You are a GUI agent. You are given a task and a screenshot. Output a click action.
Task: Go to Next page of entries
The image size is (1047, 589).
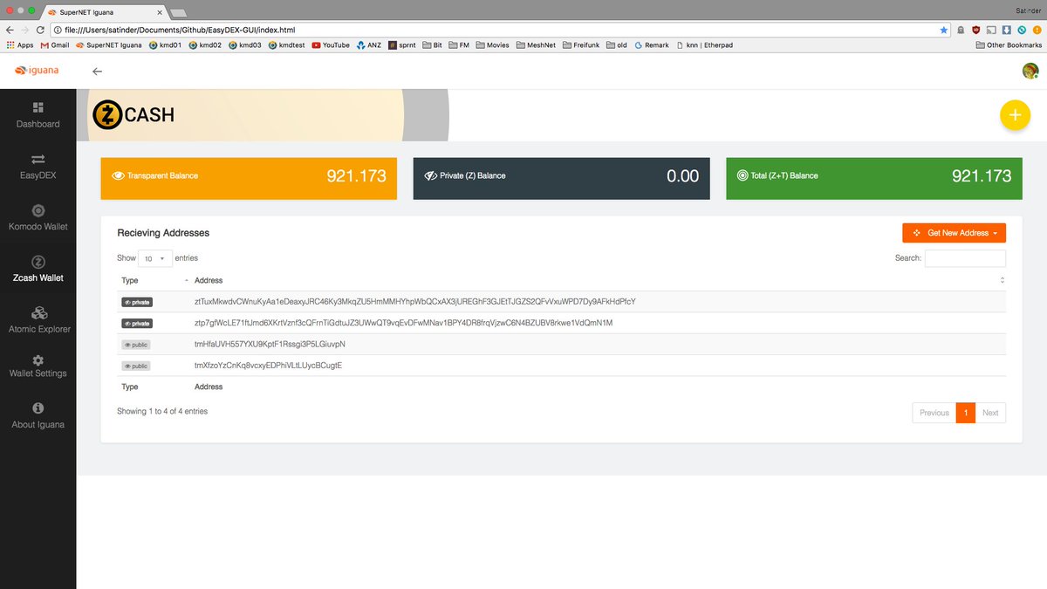pos(990,413)
